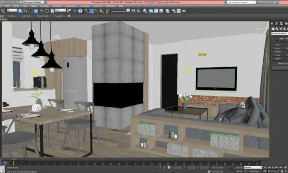288x173 pixels.
Task: Switch to the Object Paint ribbon tab
Action: coord(43,16)
